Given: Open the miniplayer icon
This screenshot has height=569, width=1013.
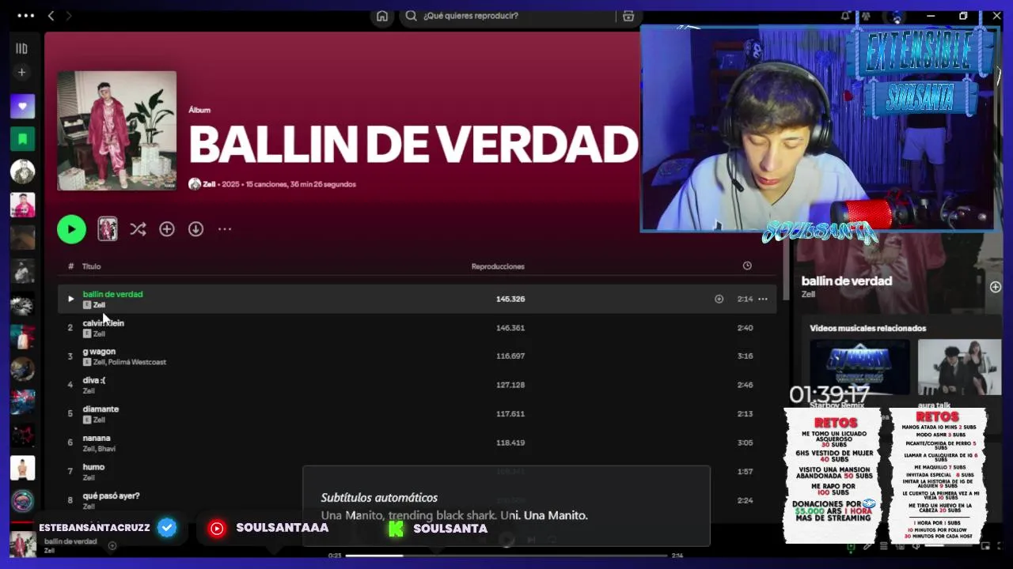Looking at the screenshot, I should [x=985, y=546].
